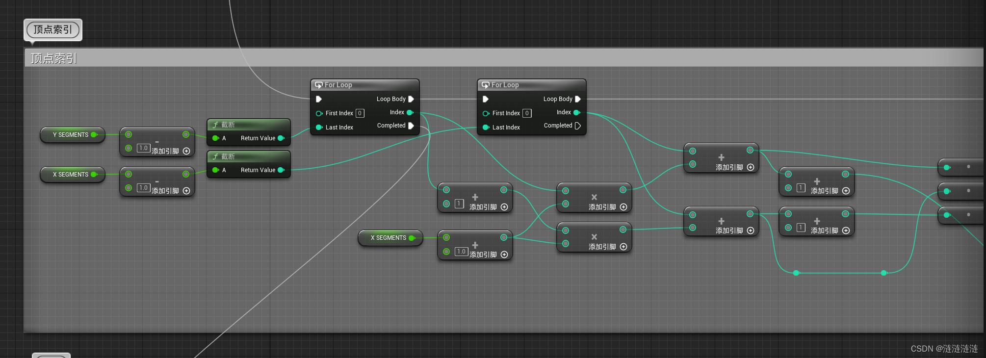
Task: Edit the 1.0 value on add node beside lower X SEGMENTS
Action: click(x=461, y=252)
